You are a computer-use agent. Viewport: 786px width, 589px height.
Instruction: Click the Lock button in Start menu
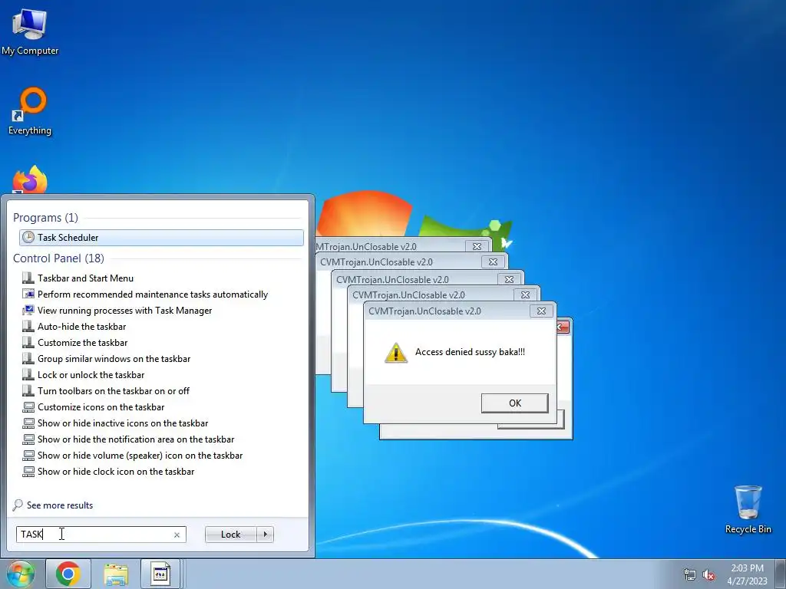[x=230, y=535]
